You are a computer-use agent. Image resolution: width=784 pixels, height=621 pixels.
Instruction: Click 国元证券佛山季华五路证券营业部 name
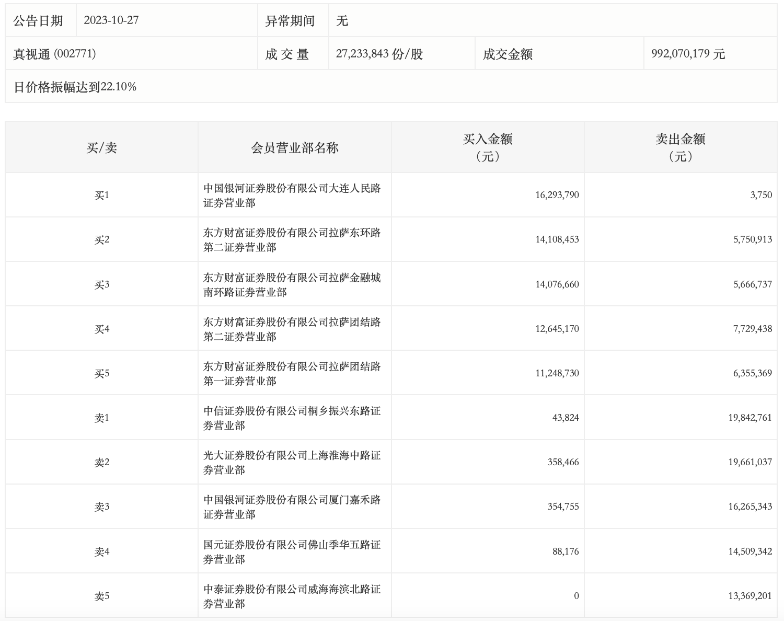click(292, 551)
